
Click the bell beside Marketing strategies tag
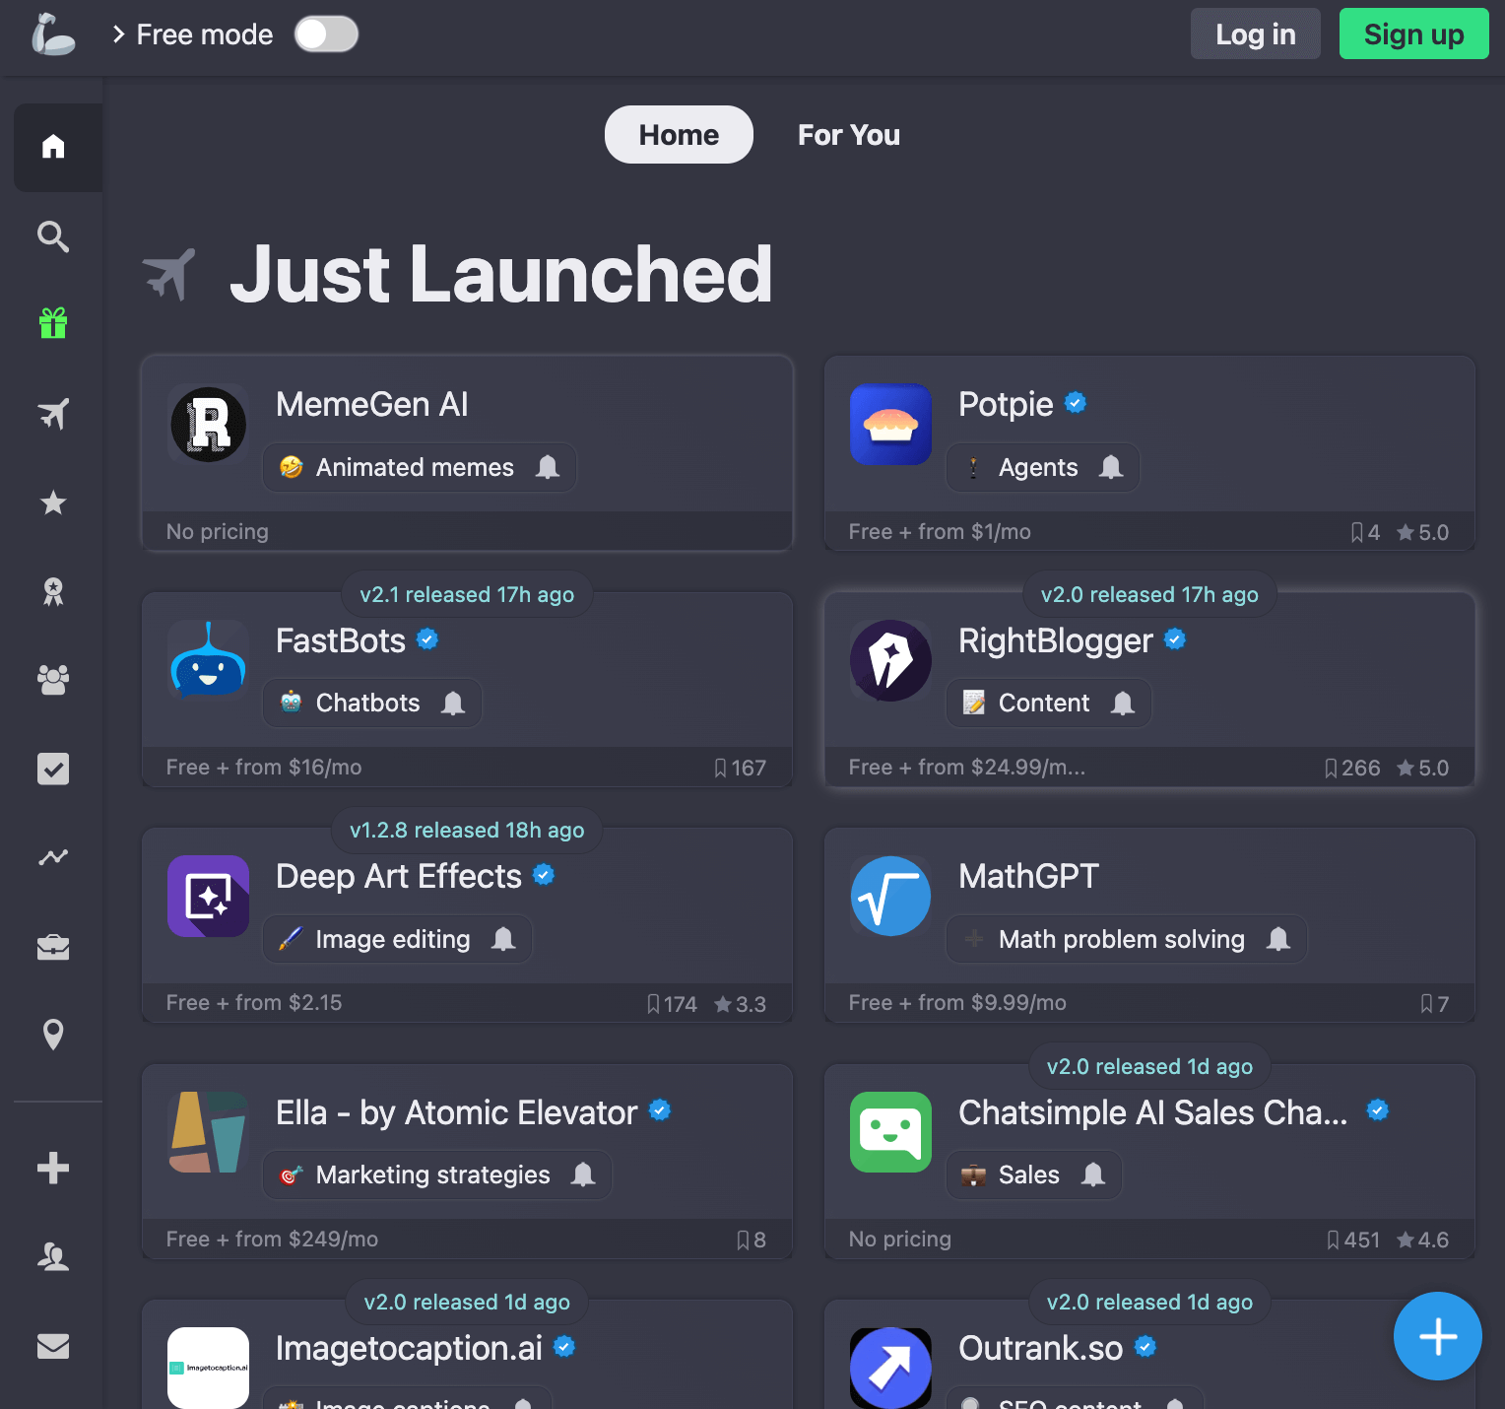(x=583, y=1174)
